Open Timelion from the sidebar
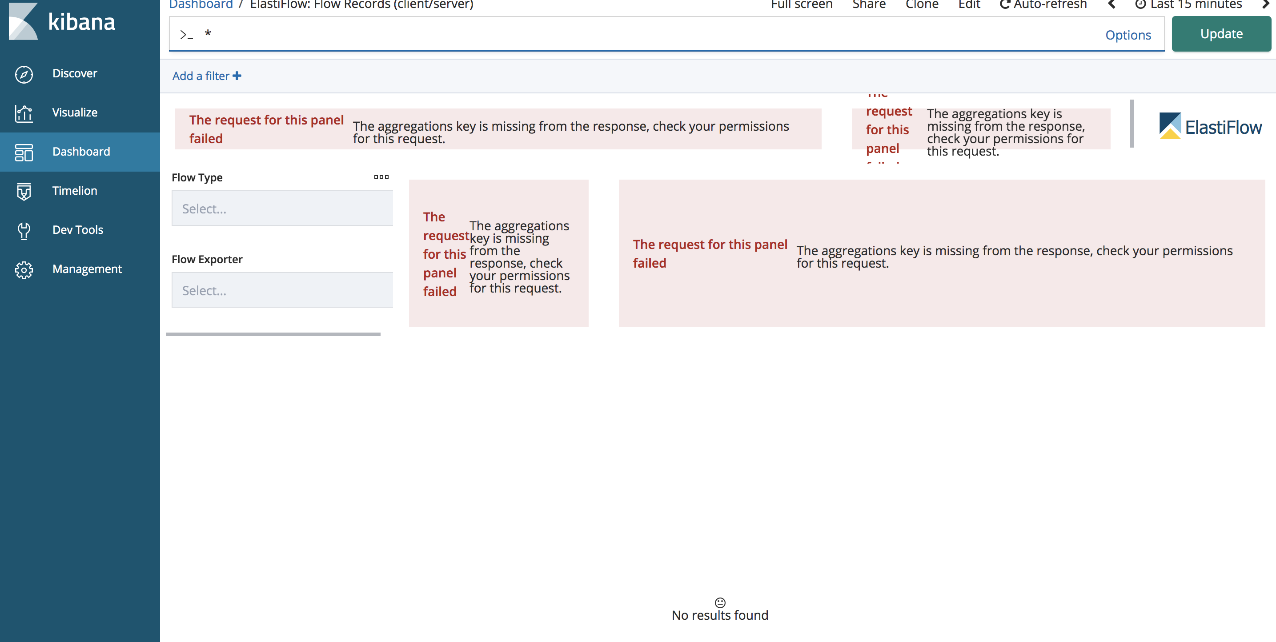 point(23,191)
